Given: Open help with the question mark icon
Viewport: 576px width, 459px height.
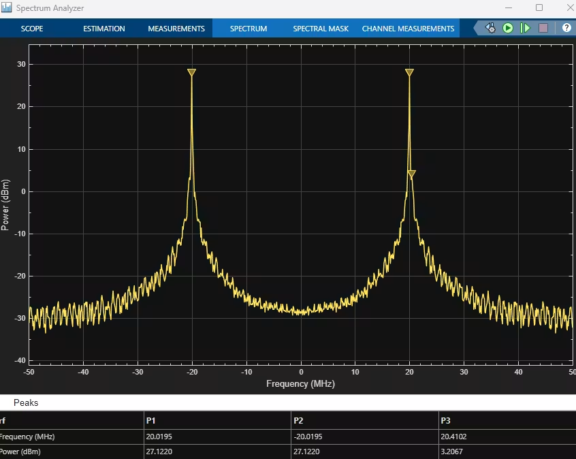Looking at the screenshot, I should click(567, 28).
